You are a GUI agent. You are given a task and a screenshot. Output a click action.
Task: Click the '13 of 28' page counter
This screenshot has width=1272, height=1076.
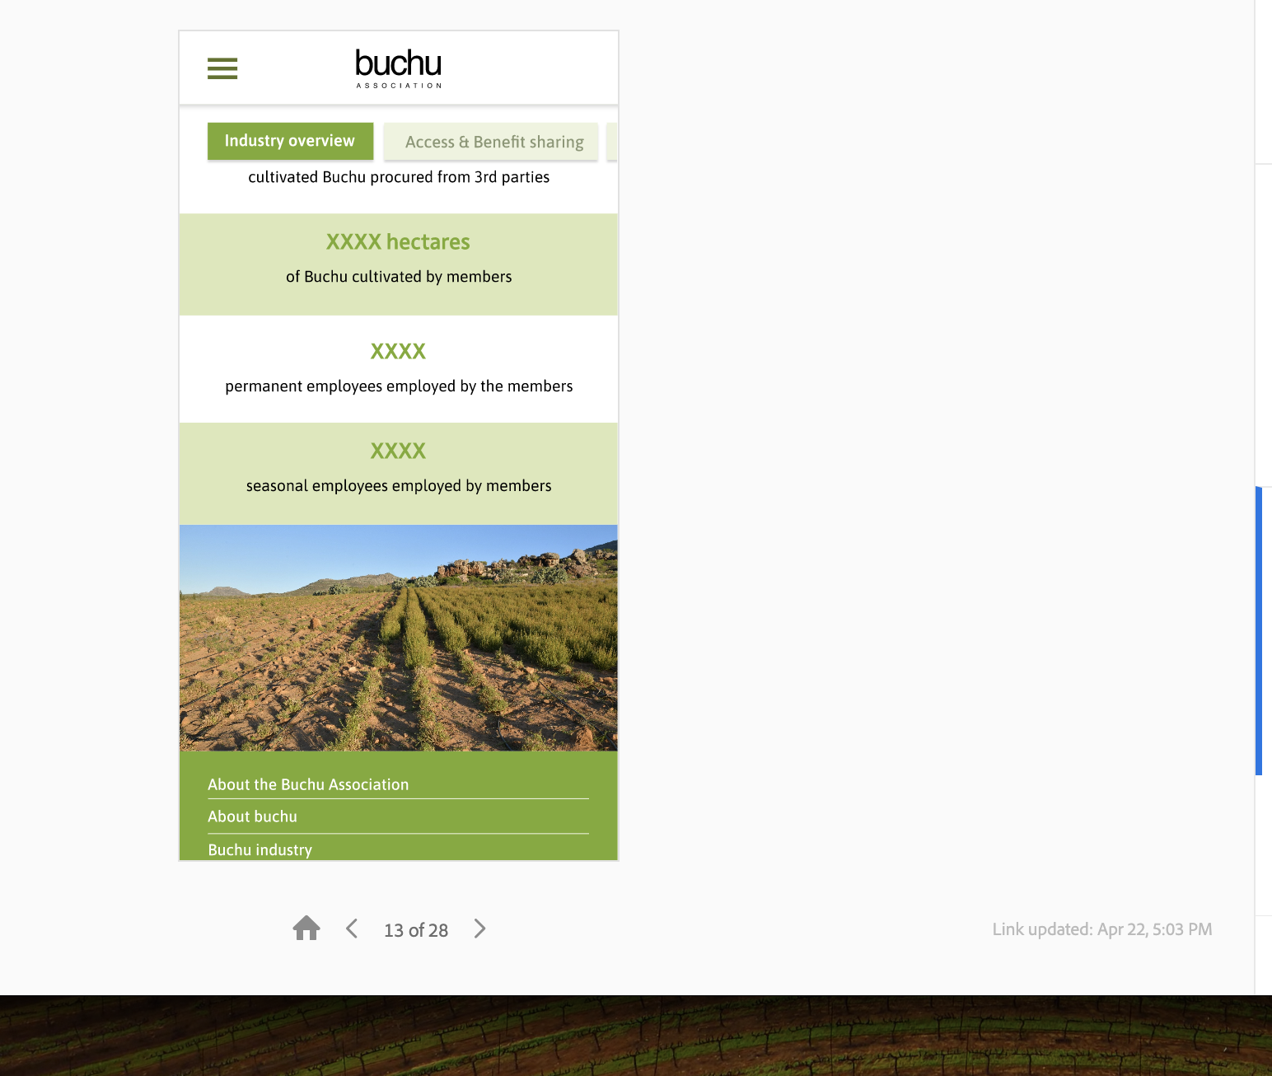[416, 930]
